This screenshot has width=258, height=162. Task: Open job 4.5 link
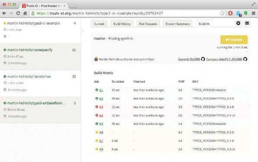point(101,124)
